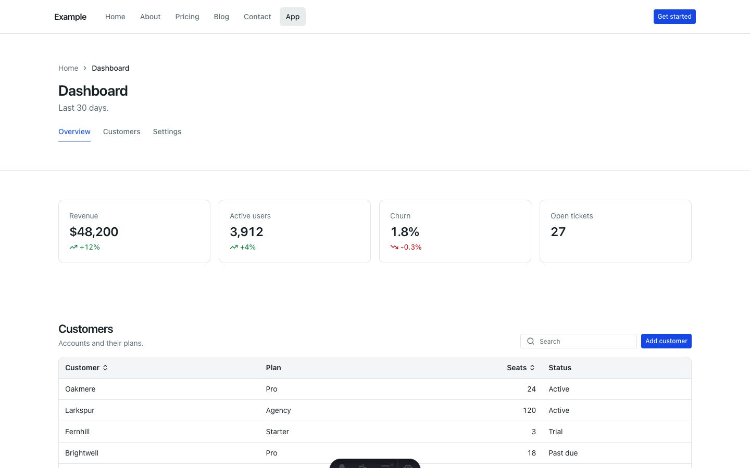Click the 27 open tickets value
Image resolution: width=750 pixels, height=468 pixels.
[558, 232]
